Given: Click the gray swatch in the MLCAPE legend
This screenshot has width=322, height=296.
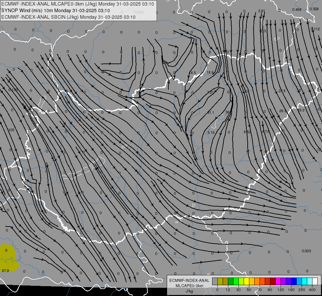Looking at the screenshot, I should coord(215,281).
